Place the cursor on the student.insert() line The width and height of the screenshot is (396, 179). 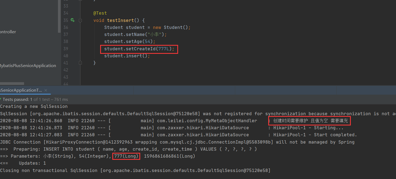click(127, 56)
